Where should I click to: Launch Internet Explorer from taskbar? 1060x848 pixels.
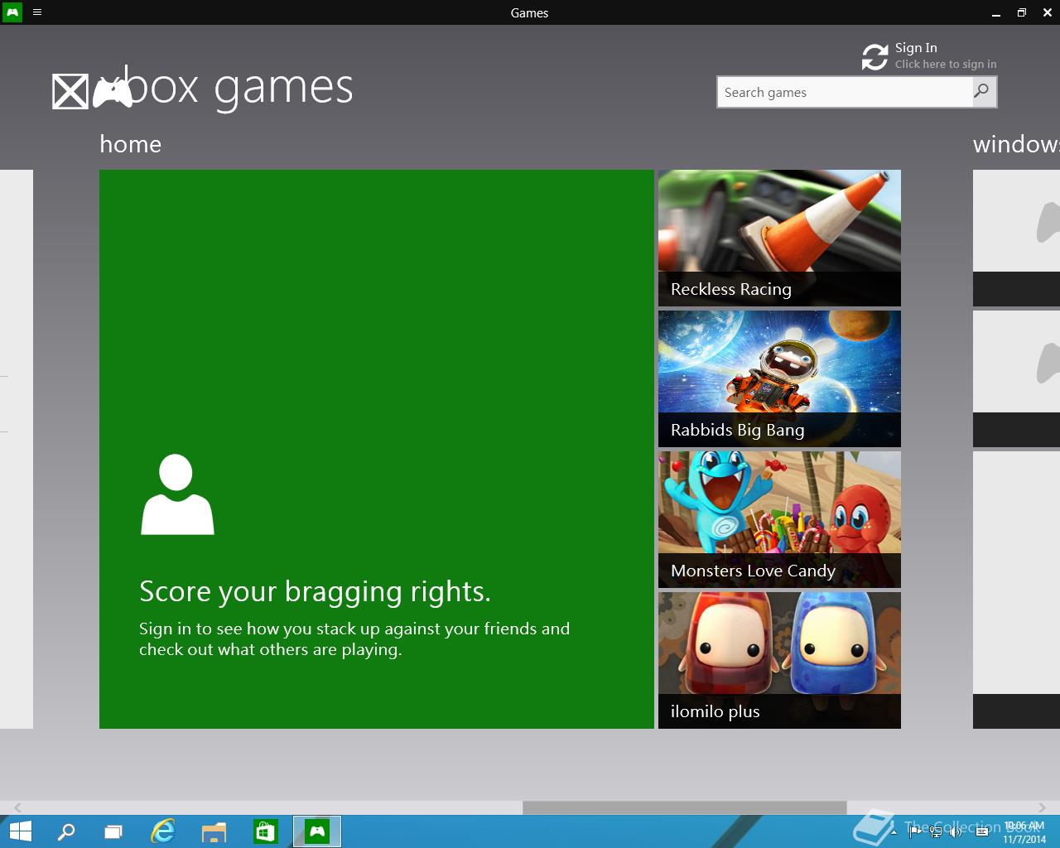point(163,831)
